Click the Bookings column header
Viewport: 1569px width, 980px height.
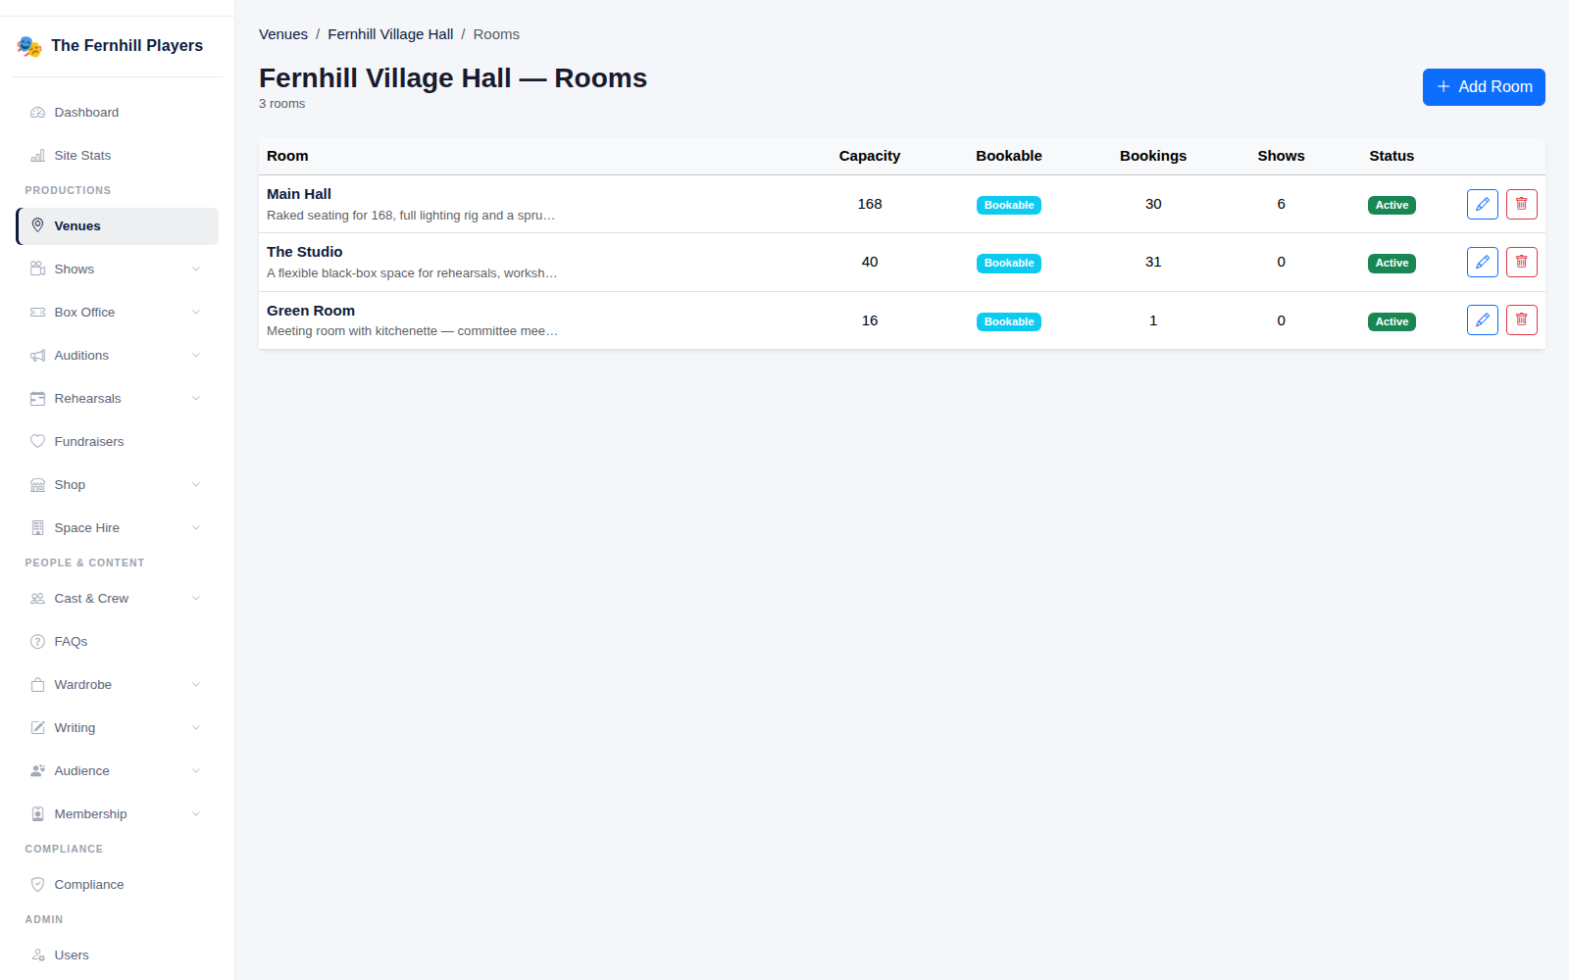click(1153, 156)
